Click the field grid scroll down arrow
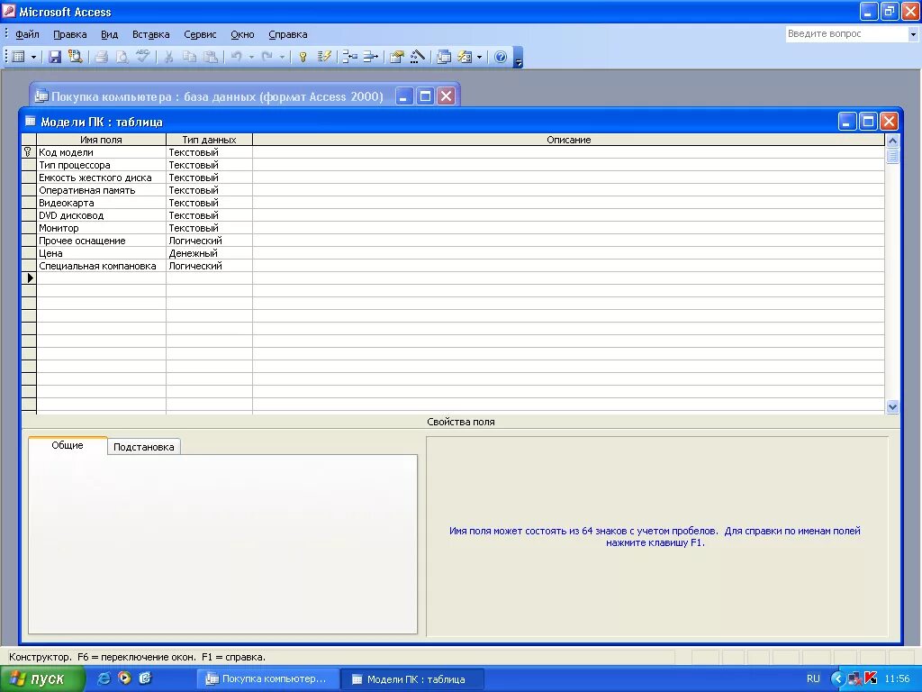This screenshot has height=692, width=922. point(892,406)
